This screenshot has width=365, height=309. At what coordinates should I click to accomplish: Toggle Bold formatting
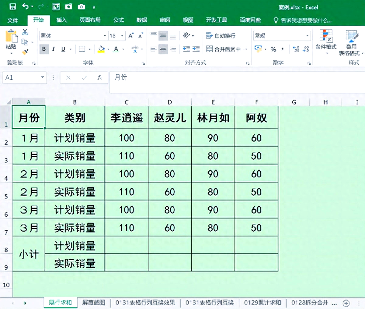[44, 49]
